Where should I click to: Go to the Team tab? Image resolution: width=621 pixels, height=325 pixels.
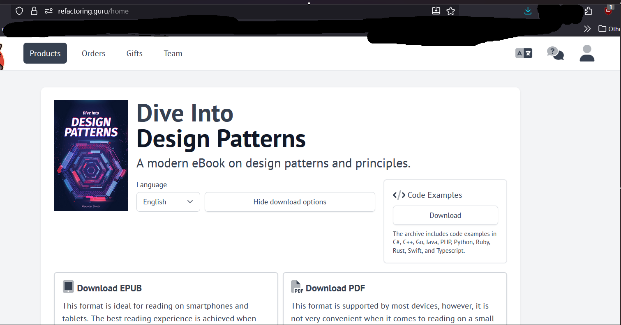point(173,53)
